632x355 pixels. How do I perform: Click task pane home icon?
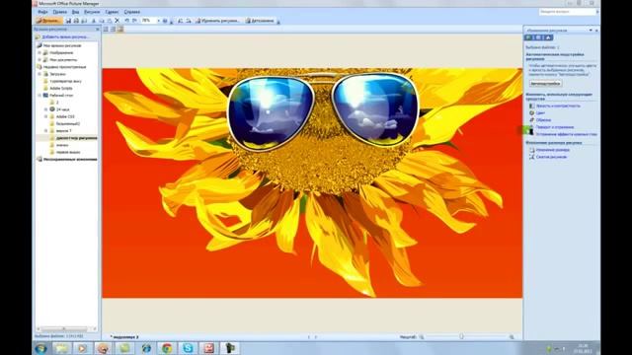pos(548,37)
